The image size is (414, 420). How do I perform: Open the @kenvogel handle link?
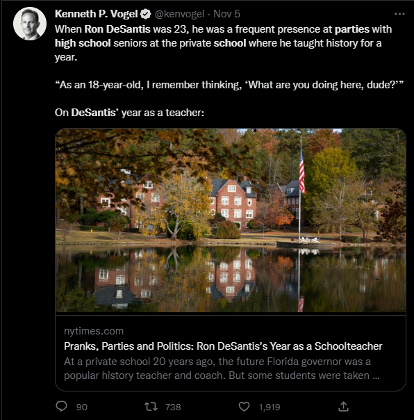[x=179, y=14]
